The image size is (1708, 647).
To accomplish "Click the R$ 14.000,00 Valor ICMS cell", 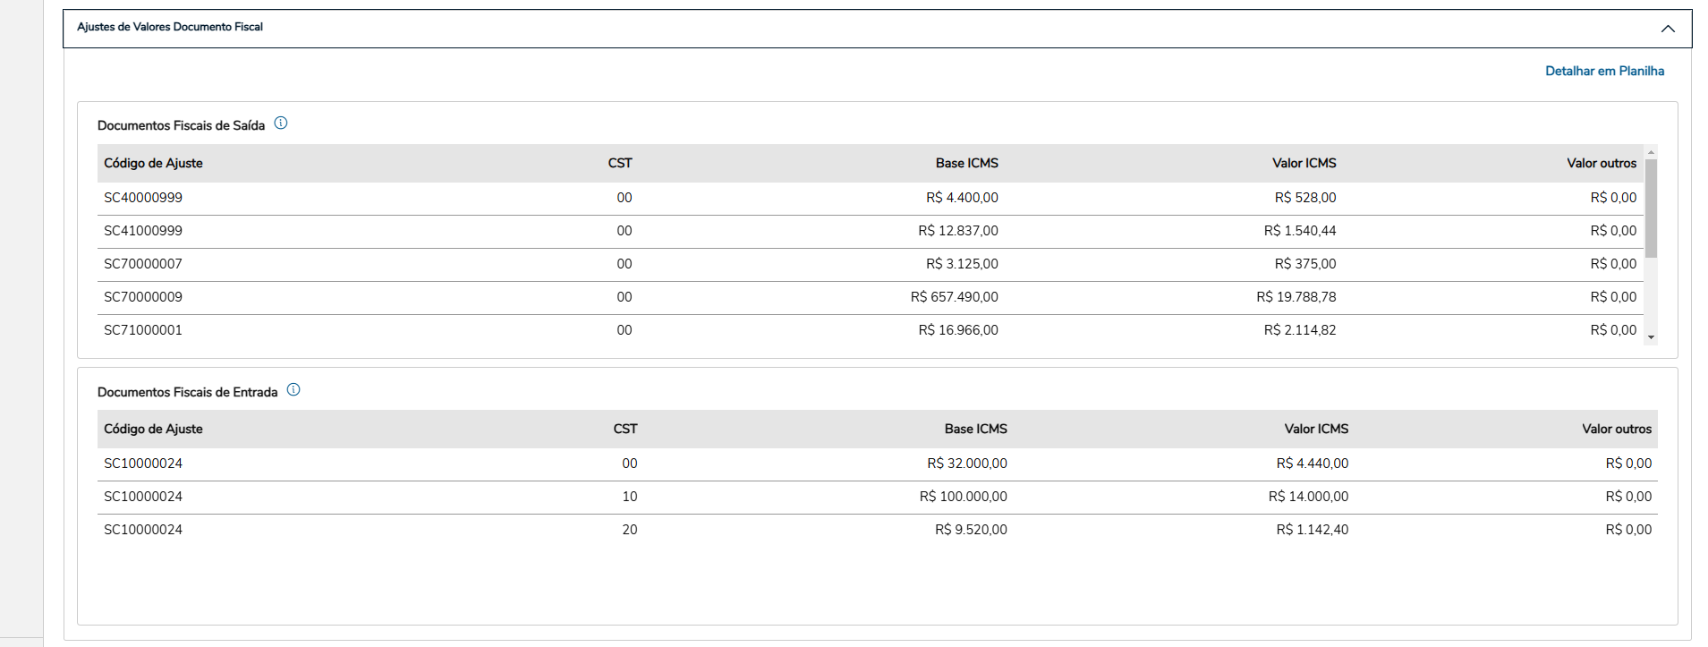I will [1308, 497].
